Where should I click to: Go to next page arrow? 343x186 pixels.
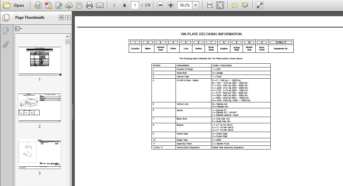click(x=124, y=5)
